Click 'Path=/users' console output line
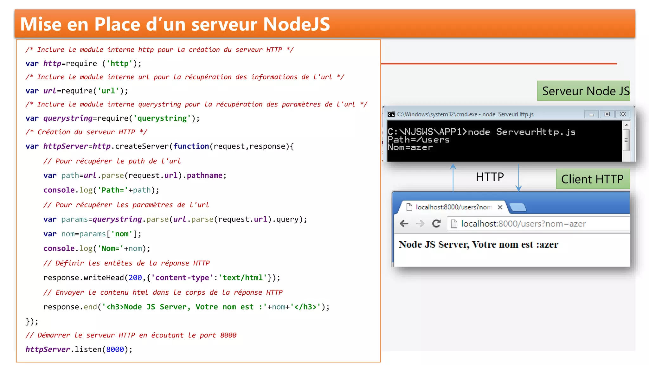 coord(418,140)
